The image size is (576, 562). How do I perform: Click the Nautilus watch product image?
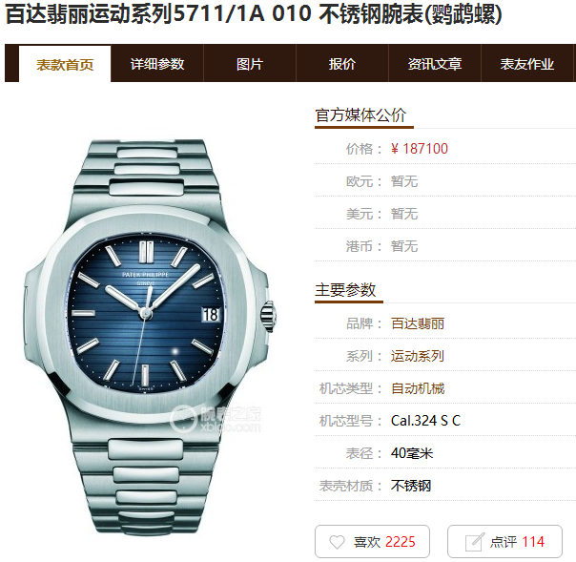[149, 336]
